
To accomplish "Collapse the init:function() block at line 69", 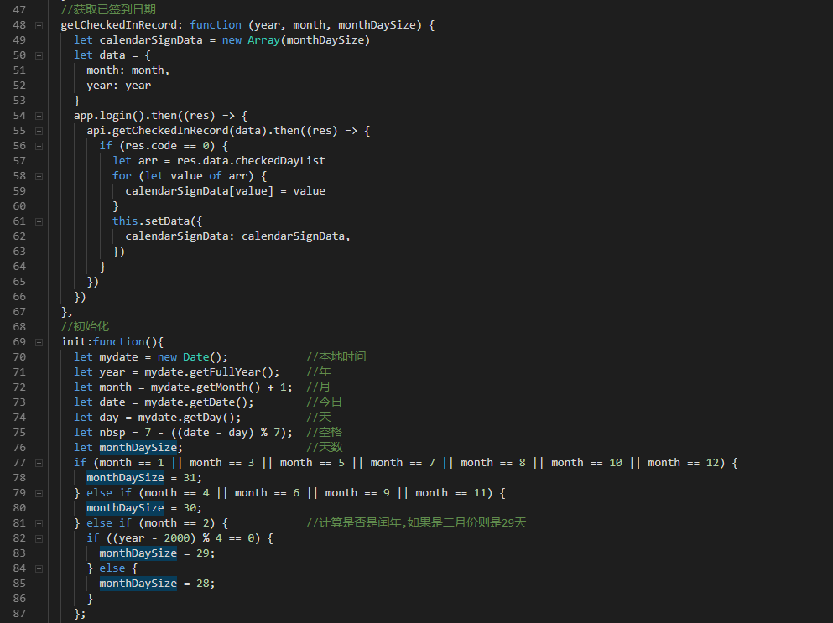I will tap(39, 342).
